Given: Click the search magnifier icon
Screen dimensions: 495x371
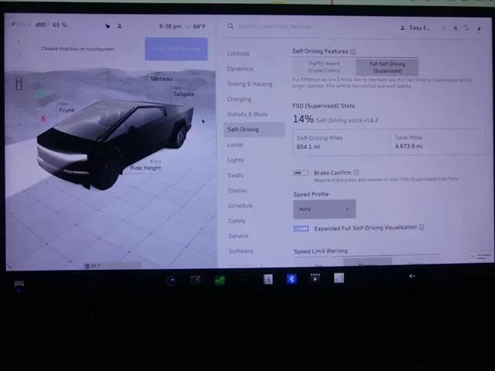Looking at the screenshot, I should point(230,26).
